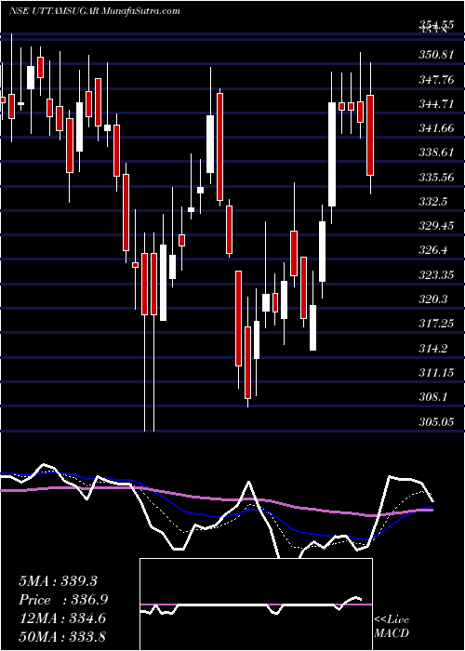Screen dimensions: 465x651
Task: Click the 12MA : 334.6 value
Action: click(61, 619)
